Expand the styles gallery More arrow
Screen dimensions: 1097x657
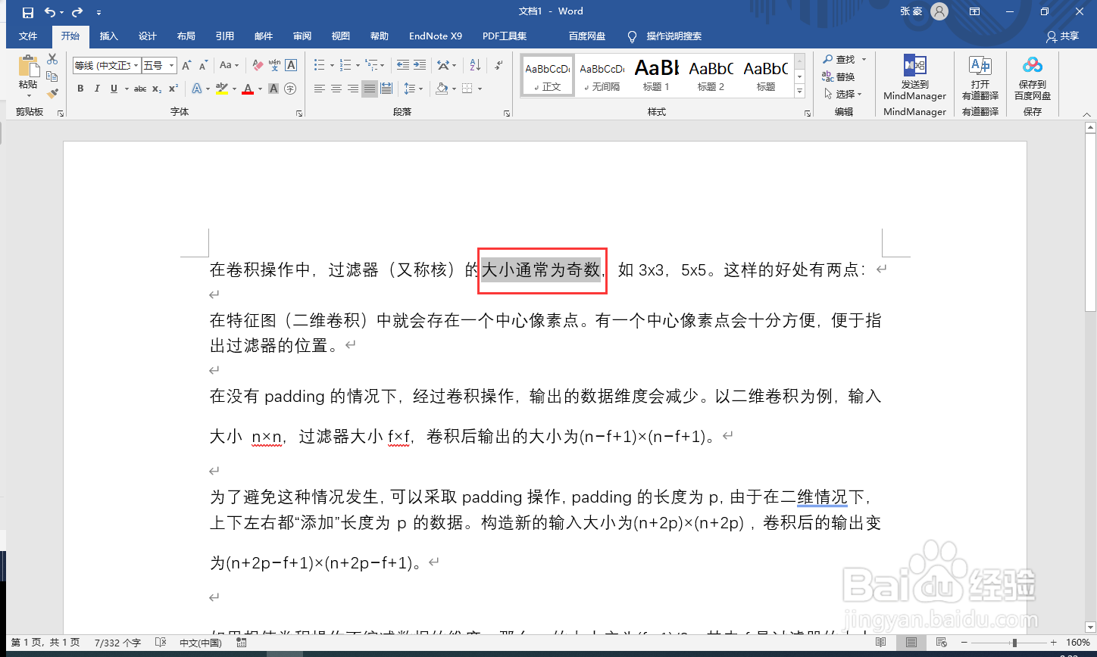point(799,92)
